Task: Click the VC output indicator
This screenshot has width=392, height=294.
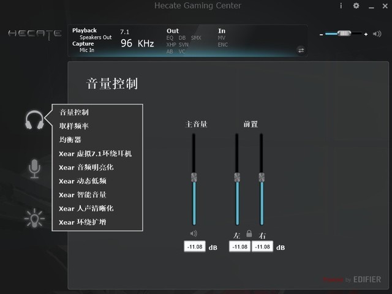Action: [182, 51]
